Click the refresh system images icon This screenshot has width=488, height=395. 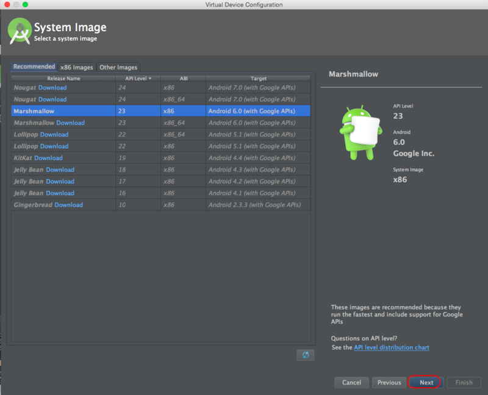click(306, 355)
